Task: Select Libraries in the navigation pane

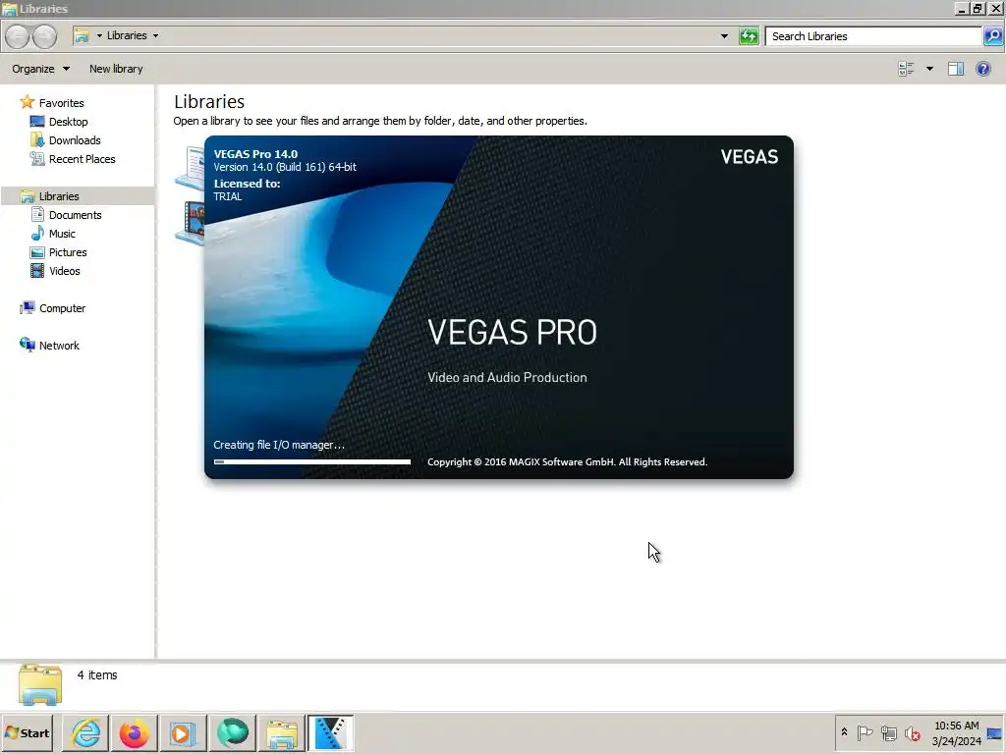Action: tap(59, 196)
